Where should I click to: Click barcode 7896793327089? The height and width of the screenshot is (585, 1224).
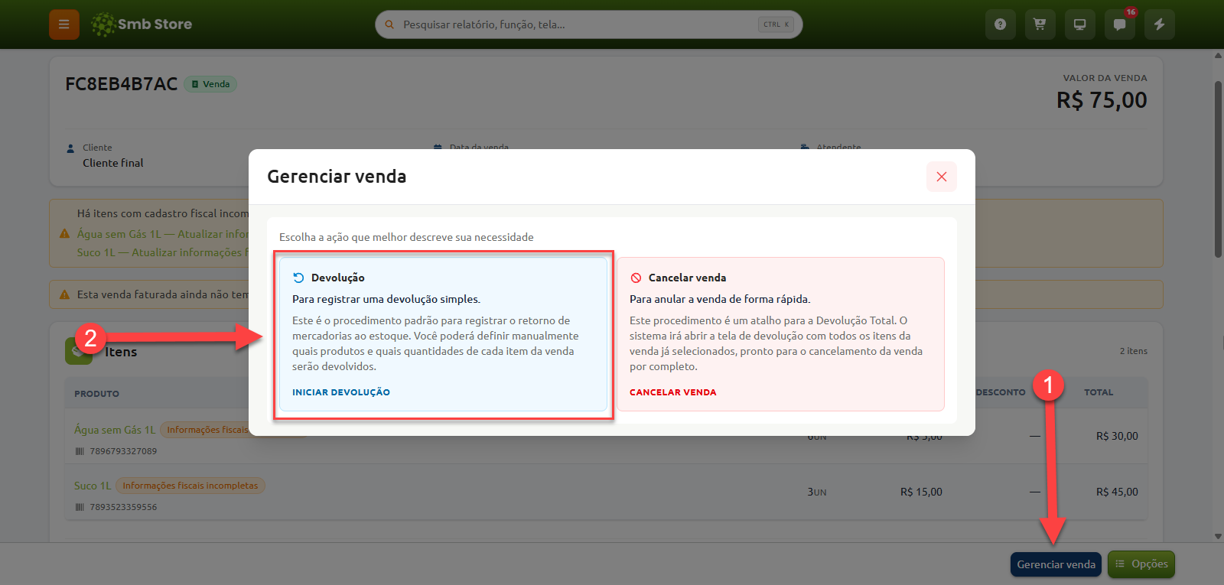pos(123,451)
